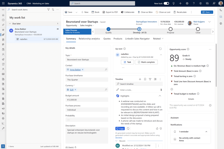Click the Contact lookup search icon

coord(106,69)
